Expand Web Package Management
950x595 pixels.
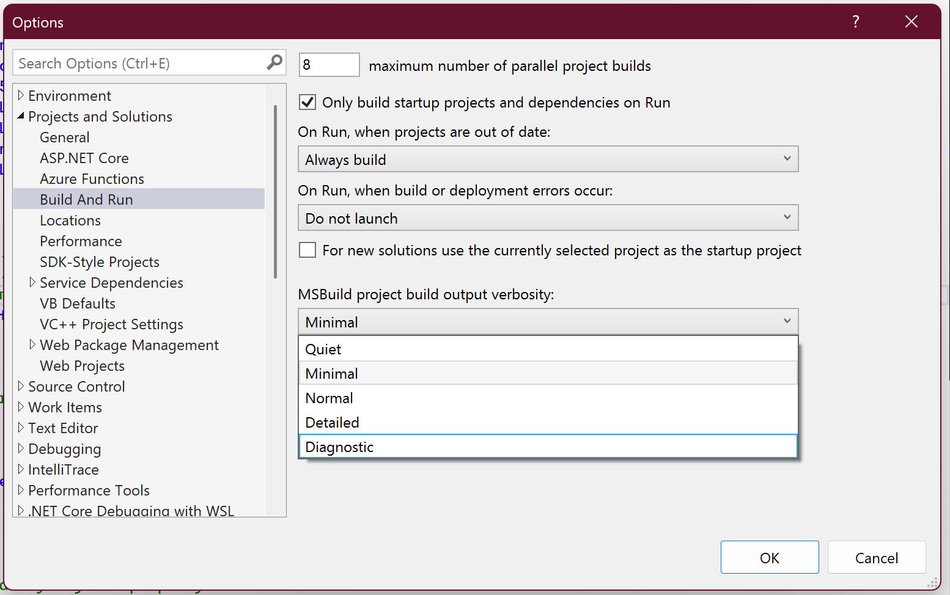pyautogui.click(x=33, y=345)
